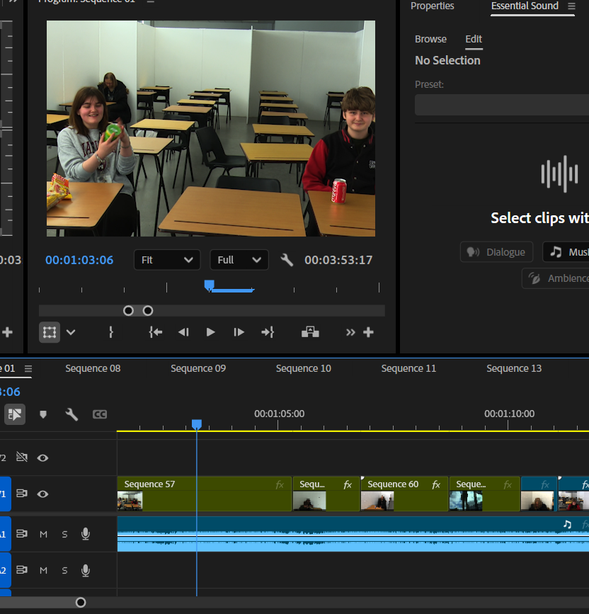Screen dimensions: 589x614
Task: Open the Sequence 01 timeline panel menu
Action: (x=28, y=369)
